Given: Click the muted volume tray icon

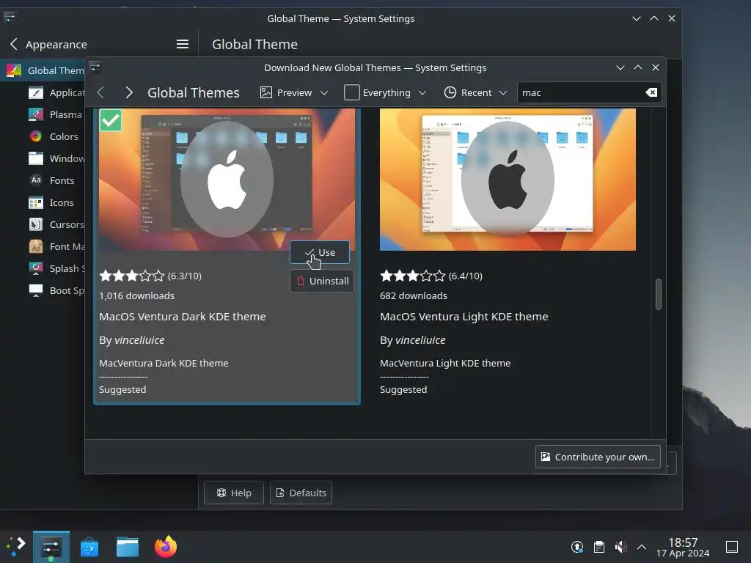Looking at the screenshot, I should (x=620, y=547).
